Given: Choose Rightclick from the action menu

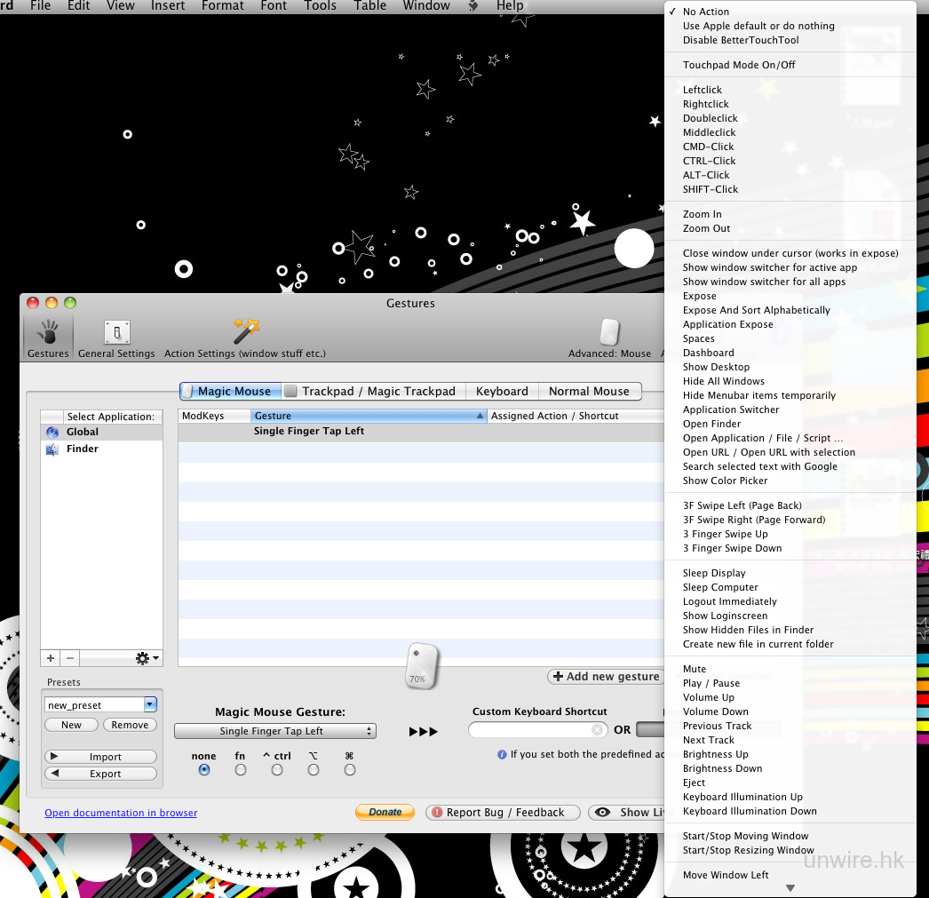Looking at the screenshot, I should [705, 104].
